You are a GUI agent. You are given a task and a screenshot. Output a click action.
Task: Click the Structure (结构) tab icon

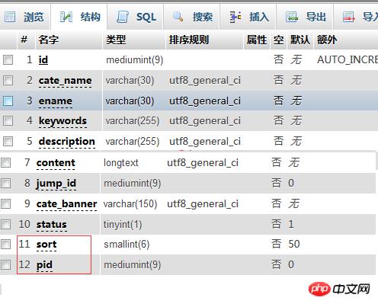coord(66,17)
